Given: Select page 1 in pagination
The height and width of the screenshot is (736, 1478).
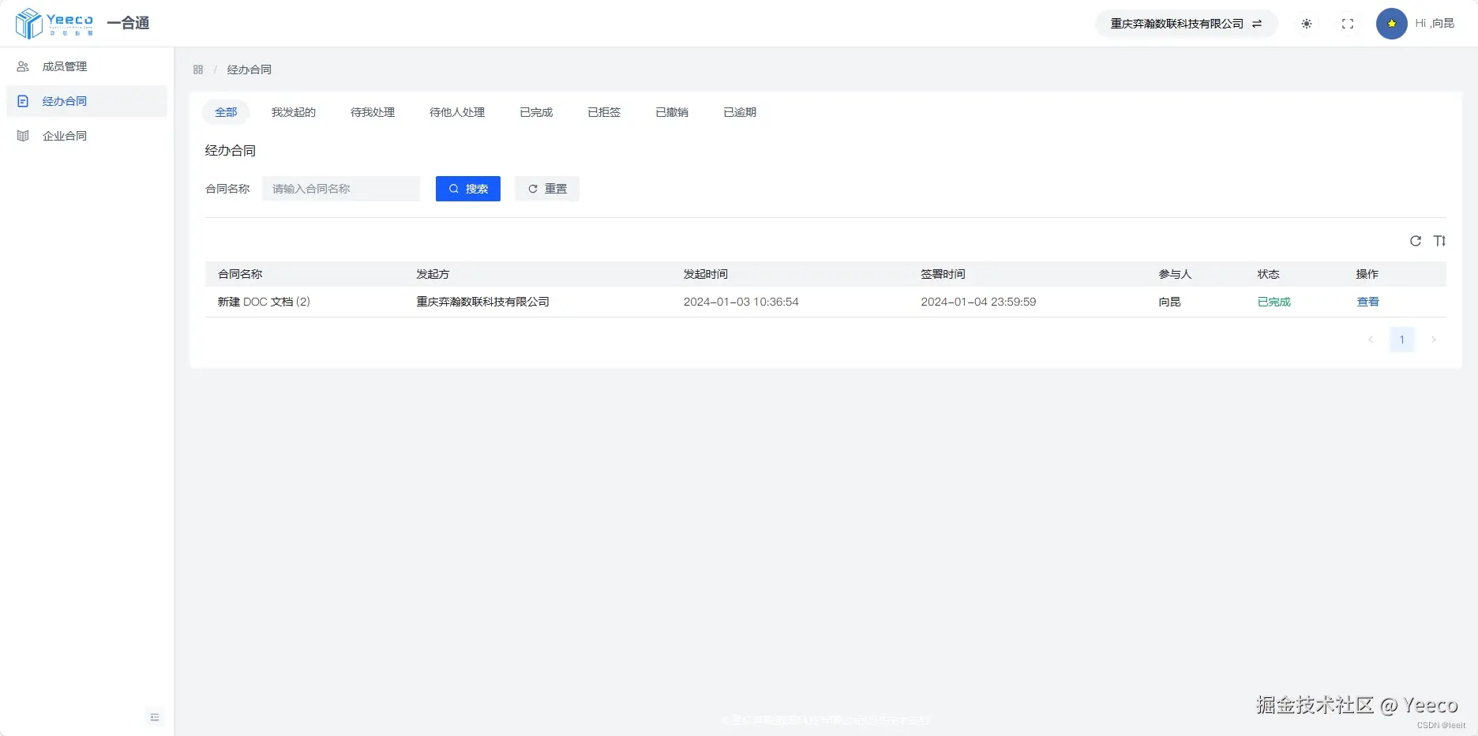Looking at the screenshot, I should tap(1402, 340).
